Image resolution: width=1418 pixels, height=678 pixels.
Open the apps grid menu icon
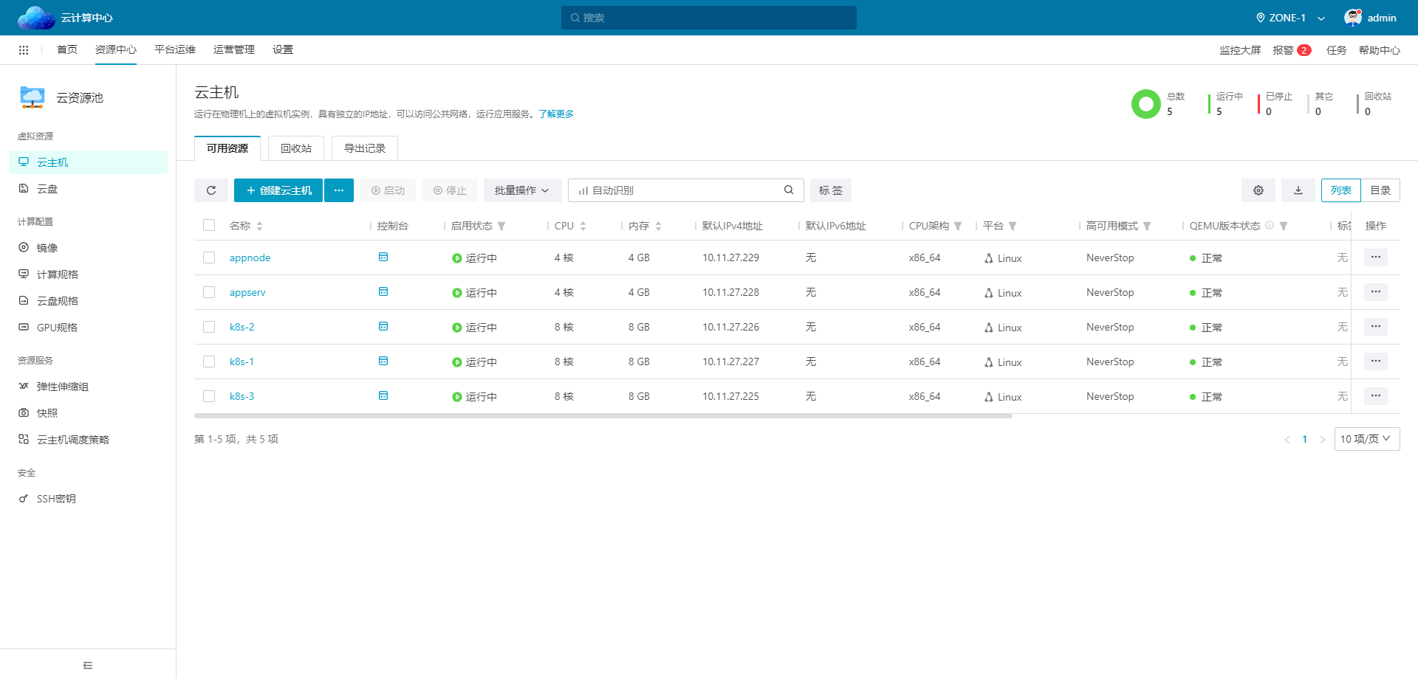24,50
